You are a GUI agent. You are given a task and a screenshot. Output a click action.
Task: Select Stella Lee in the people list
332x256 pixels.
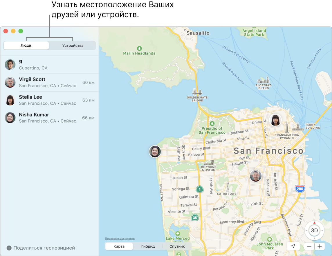(49, 100)
